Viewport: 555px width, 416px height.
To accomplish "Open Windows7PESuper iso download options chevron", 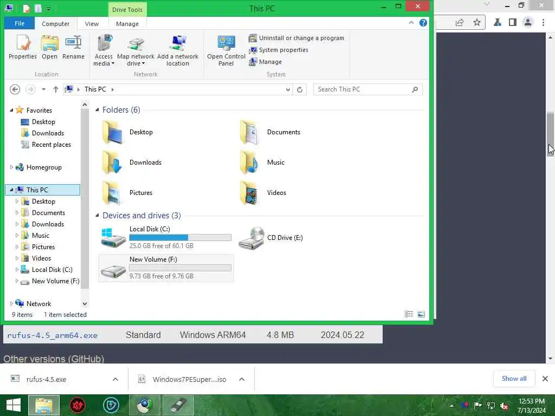I will pos(242,379).
